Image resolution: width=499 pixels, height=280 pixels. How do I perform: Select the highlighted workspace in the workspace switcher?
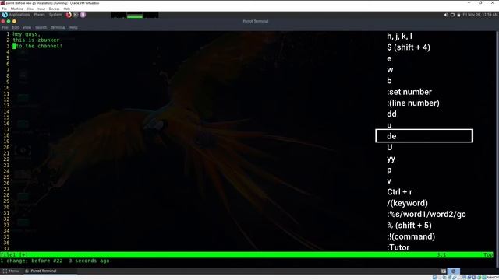pyautogui.click(x=454, y=271)
